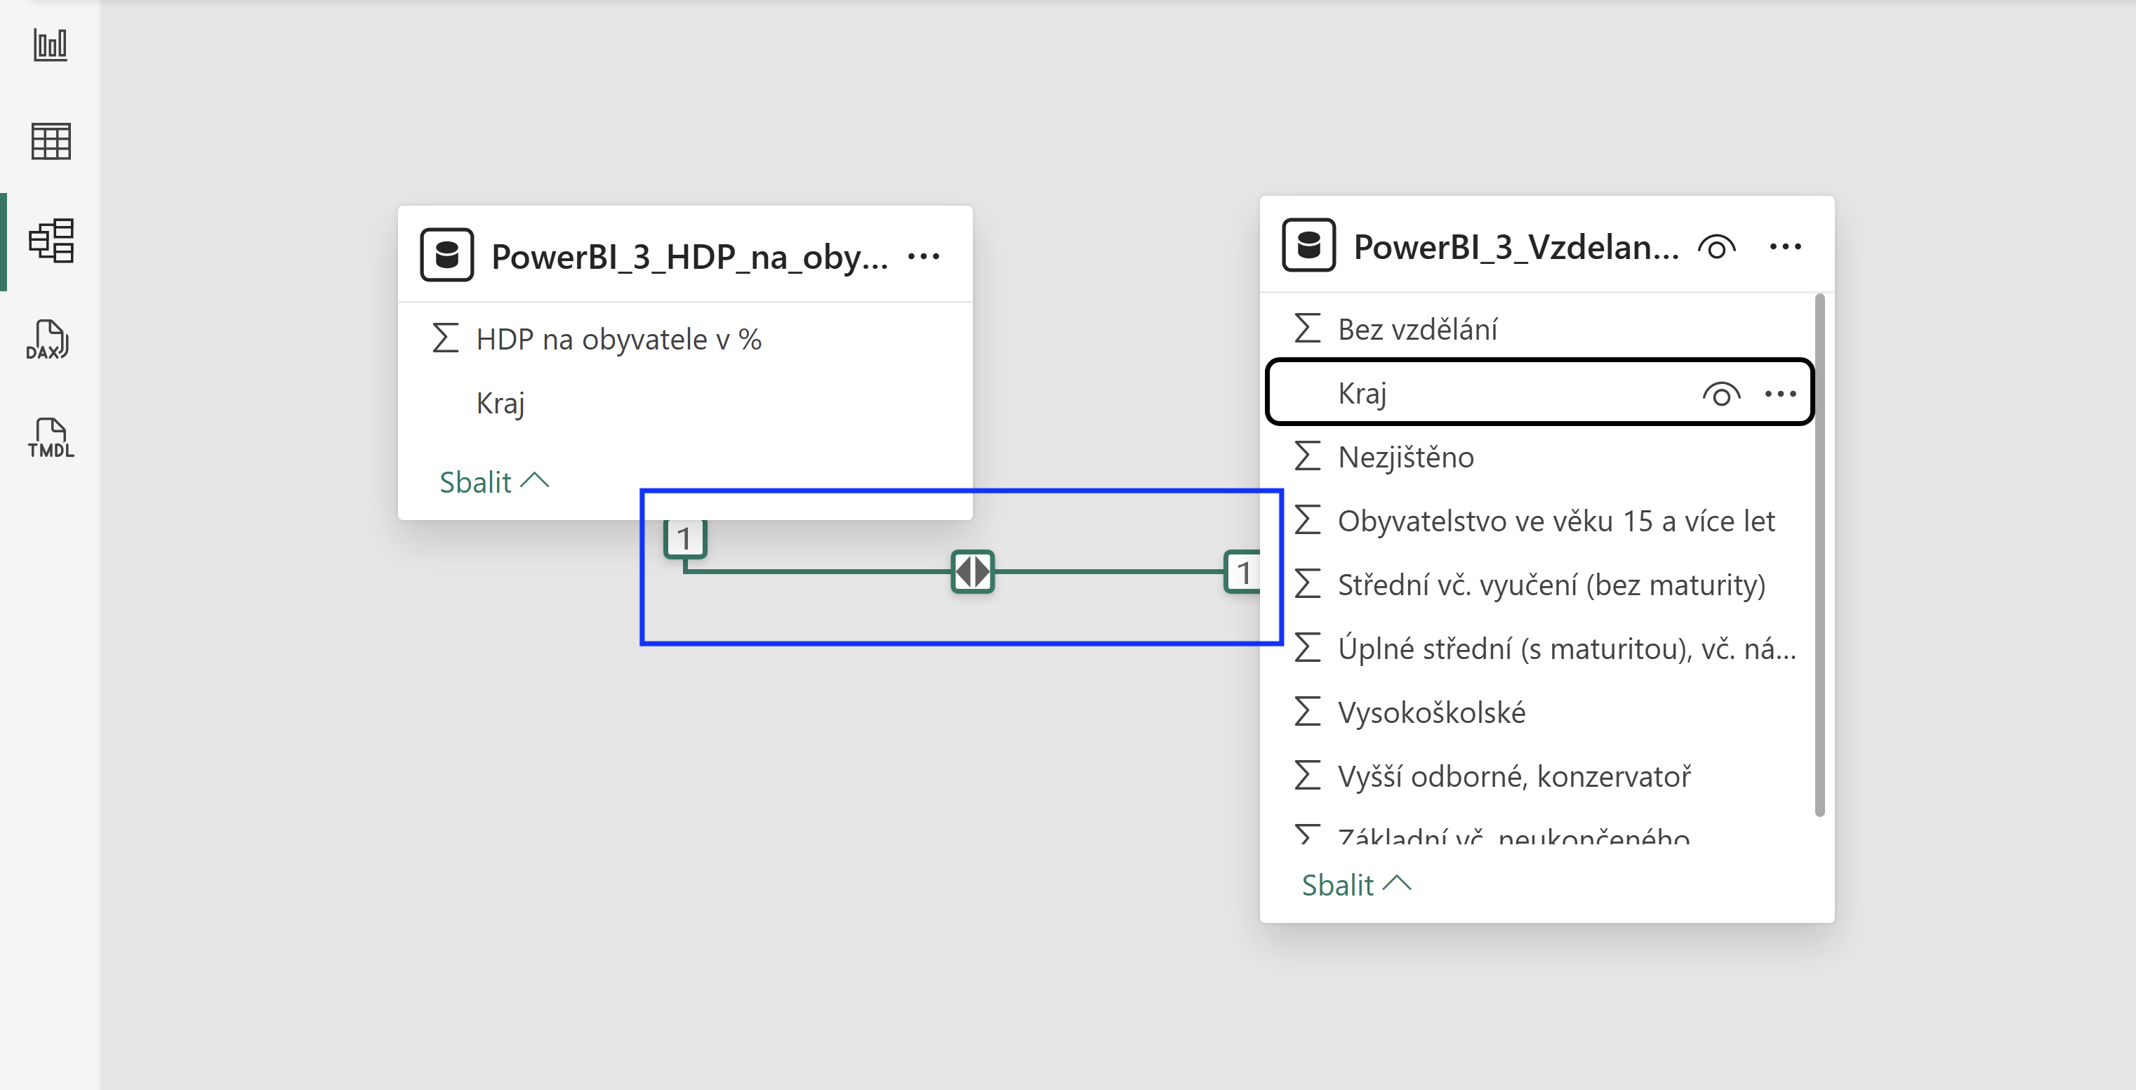
Task: Click cardinality 1 marker near Vzdelan table
Action: [x=1242, y=572]
